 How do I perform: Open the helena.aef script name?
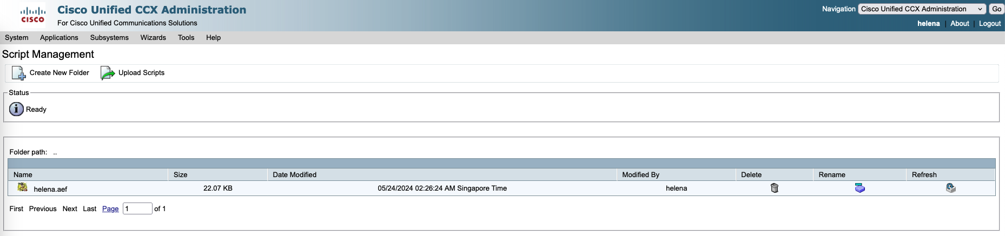tap(50, 189)
